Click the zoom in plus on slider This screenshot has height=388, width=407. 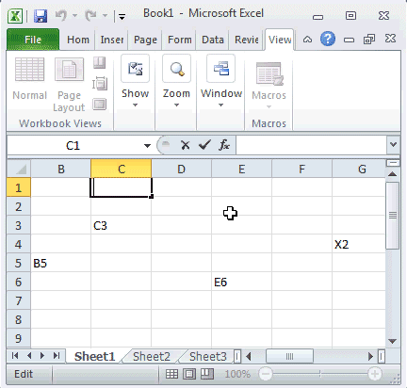pyautogui.click(x=374, y=374)
